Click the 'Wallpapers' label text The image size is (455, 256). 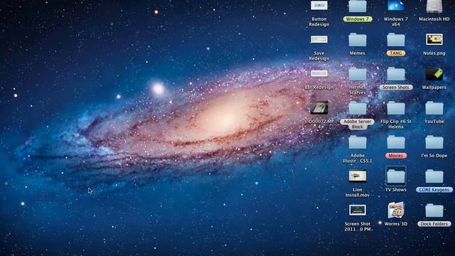(434, 87)
